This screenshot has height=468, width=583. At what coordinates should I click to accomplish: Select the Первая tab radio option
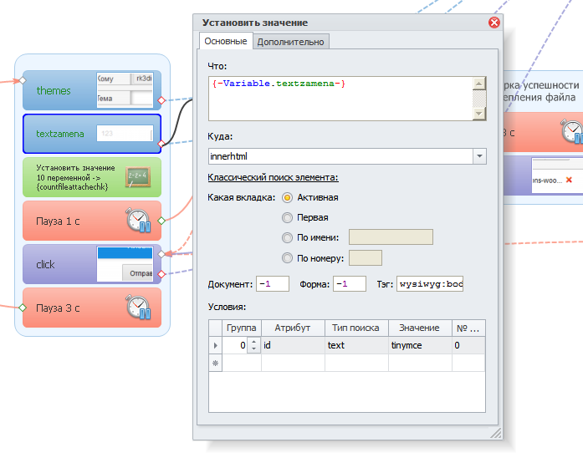click(288, 217)
